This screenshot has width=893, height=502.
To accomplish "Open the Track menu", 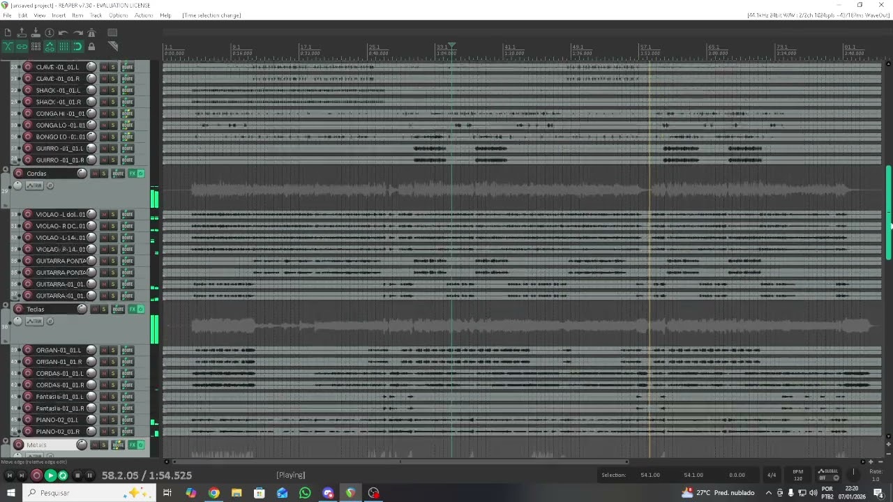I will pyautogui.click(x=77, y=15).
